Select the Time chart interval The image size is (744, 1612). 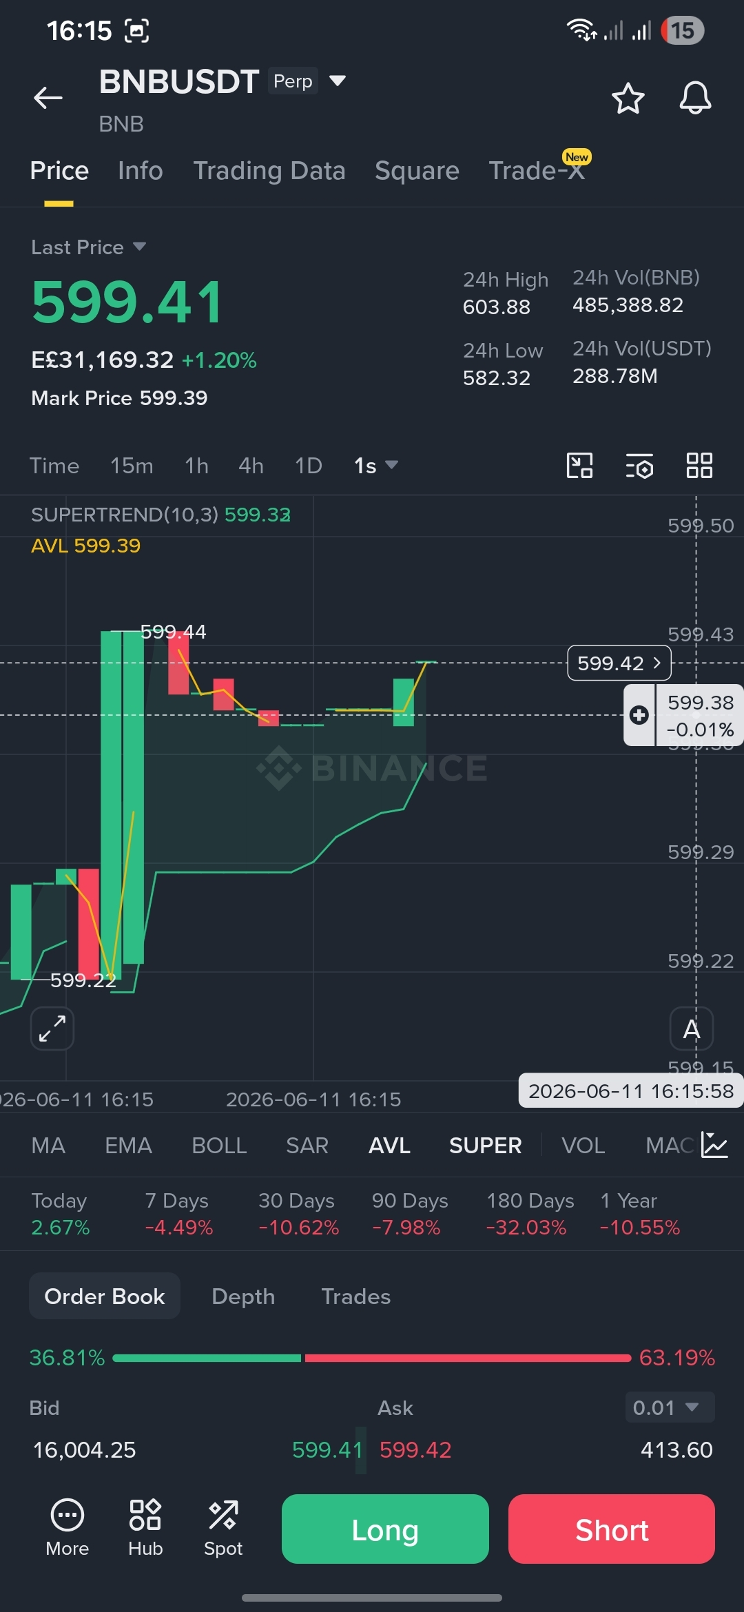pos(54,466)
